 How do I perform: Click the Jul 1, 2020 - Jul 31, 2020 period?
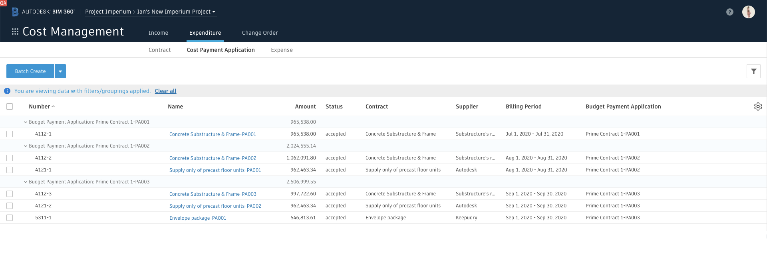[535, 134]
